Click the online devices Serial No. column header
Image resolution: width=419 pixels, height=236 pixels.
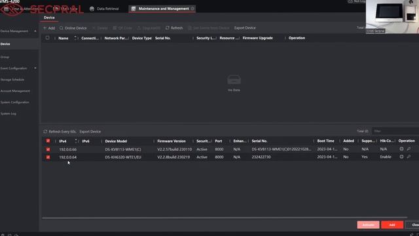point(259,141)
